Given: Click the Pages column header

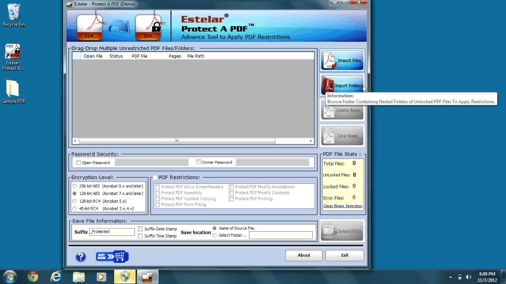Looking at the screenshot, I should (175, 56).
